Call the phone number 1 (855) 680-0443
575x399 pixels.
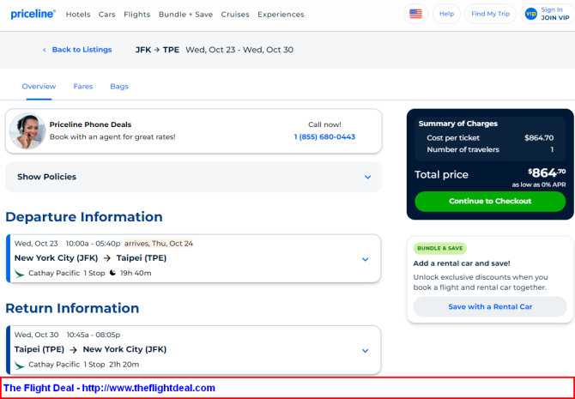point(324,136)
